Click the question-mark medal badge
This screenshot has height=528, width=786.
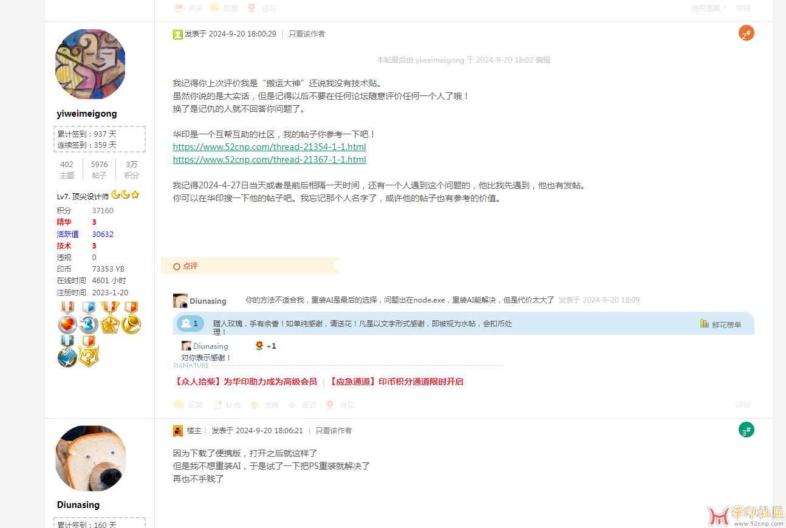(89, 355)
